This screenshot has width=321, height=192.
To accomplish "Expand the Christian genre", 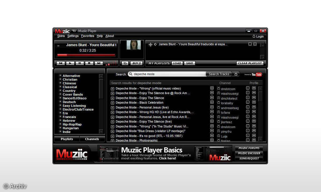I will [x=60, y=79].
